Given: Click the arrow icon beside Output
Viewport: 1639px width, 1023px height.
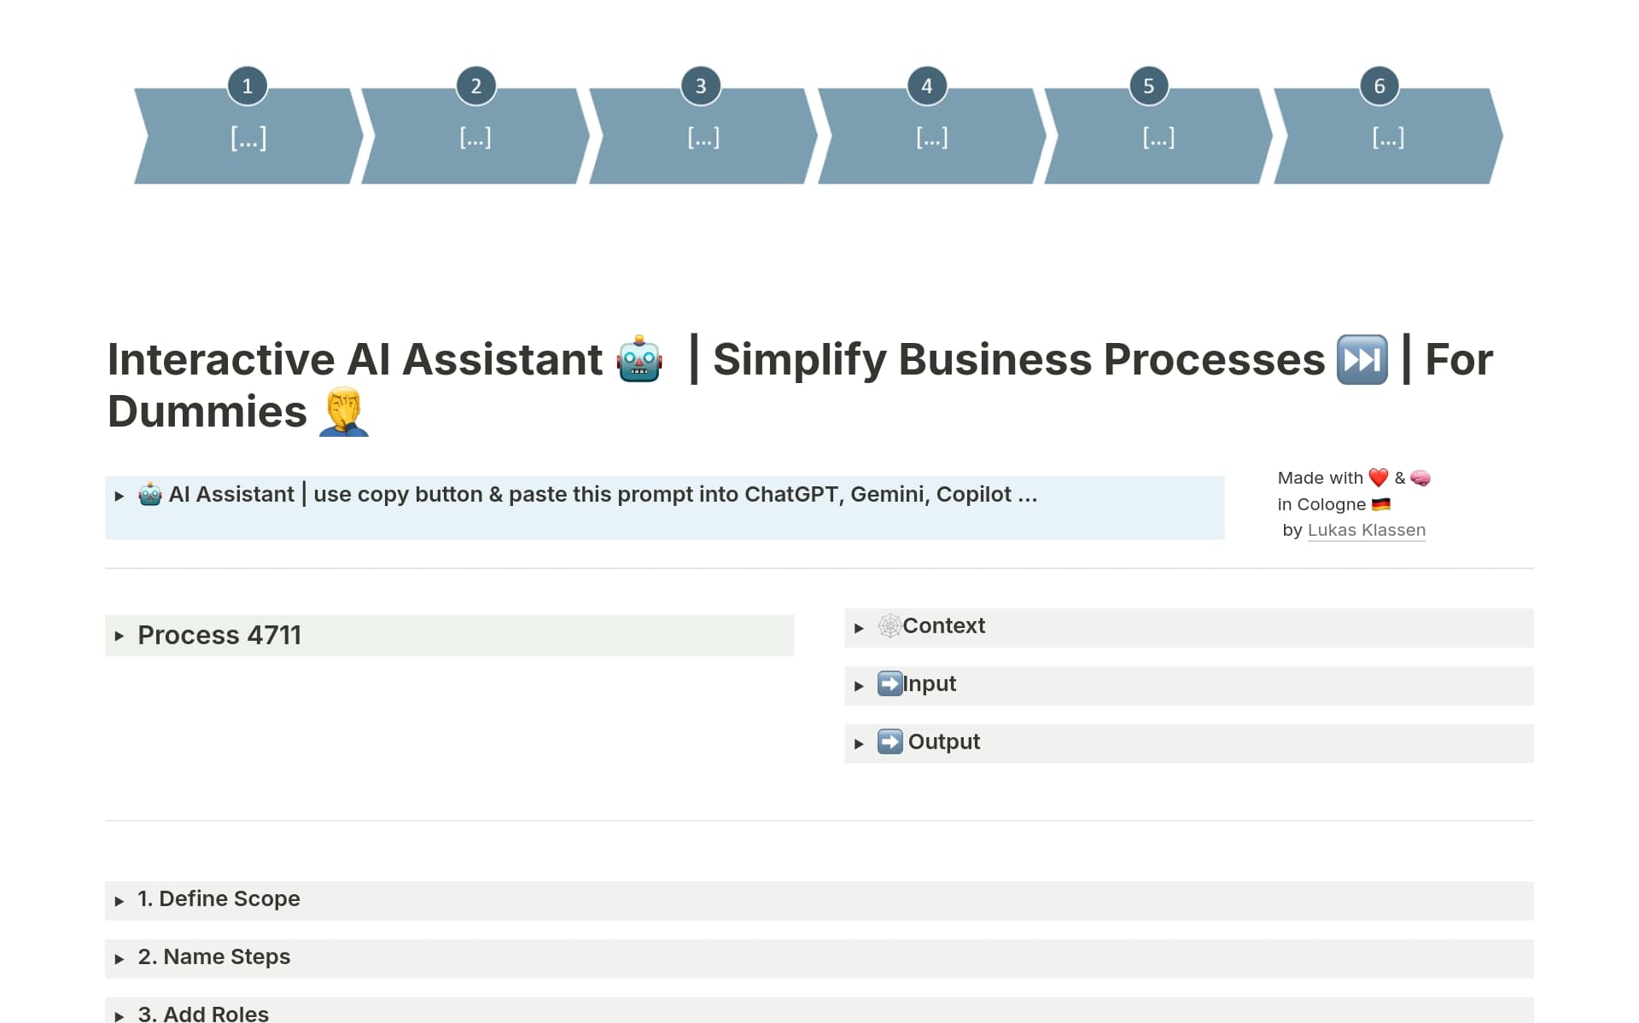Looking at the screenshot, I should (889, 742).
